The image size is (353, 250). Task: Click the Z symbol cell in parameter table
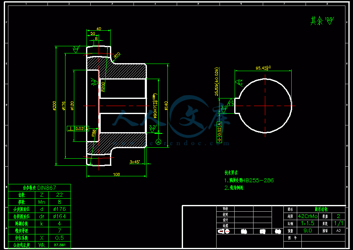pyautogui.click(x=42, y=195)
